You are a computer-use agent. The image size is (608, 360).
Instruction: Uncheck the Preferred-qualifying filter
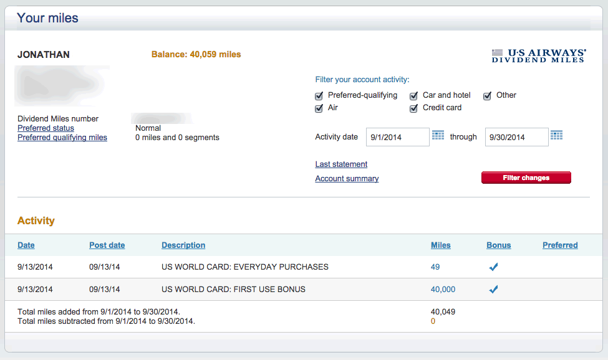click(x=319, y=96)
